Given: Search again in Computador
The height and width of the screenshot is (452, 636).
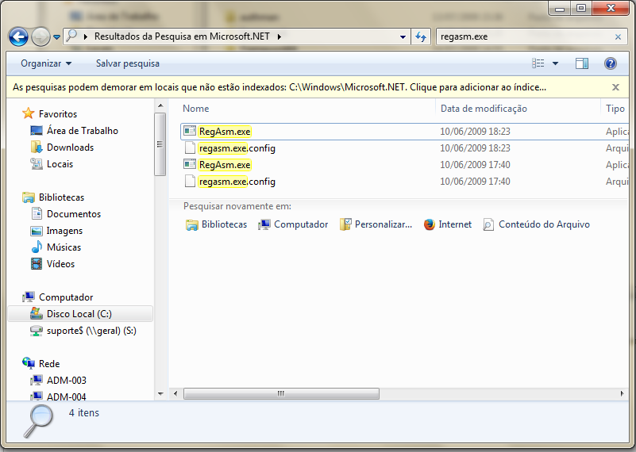Looking at the screenshot, I should pyautogui.click(x=293, y=224).
